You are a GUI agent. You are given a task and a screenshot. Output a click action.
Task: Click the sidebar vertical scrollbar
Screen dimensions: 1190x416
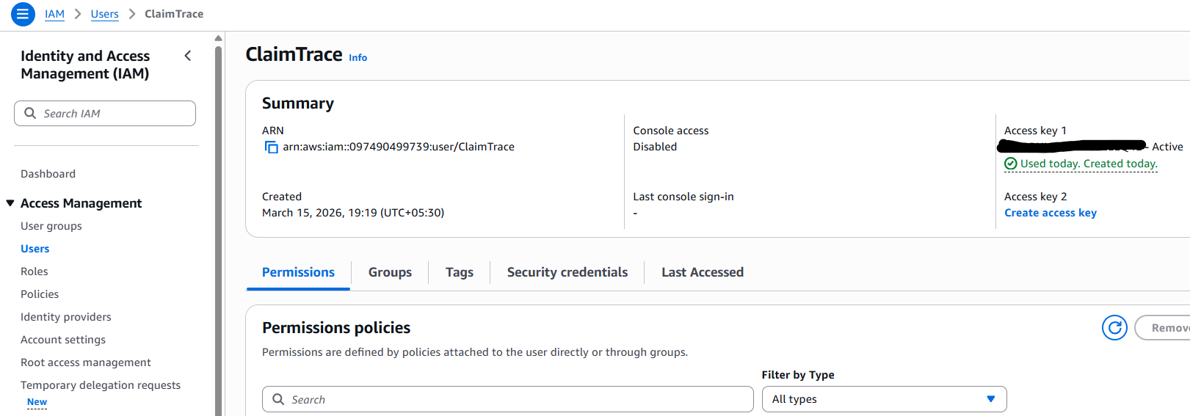tap(218, 220)
